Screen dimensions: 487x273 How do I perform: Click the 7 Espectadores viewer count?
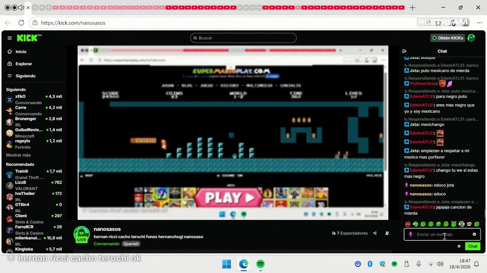point(350,233)
